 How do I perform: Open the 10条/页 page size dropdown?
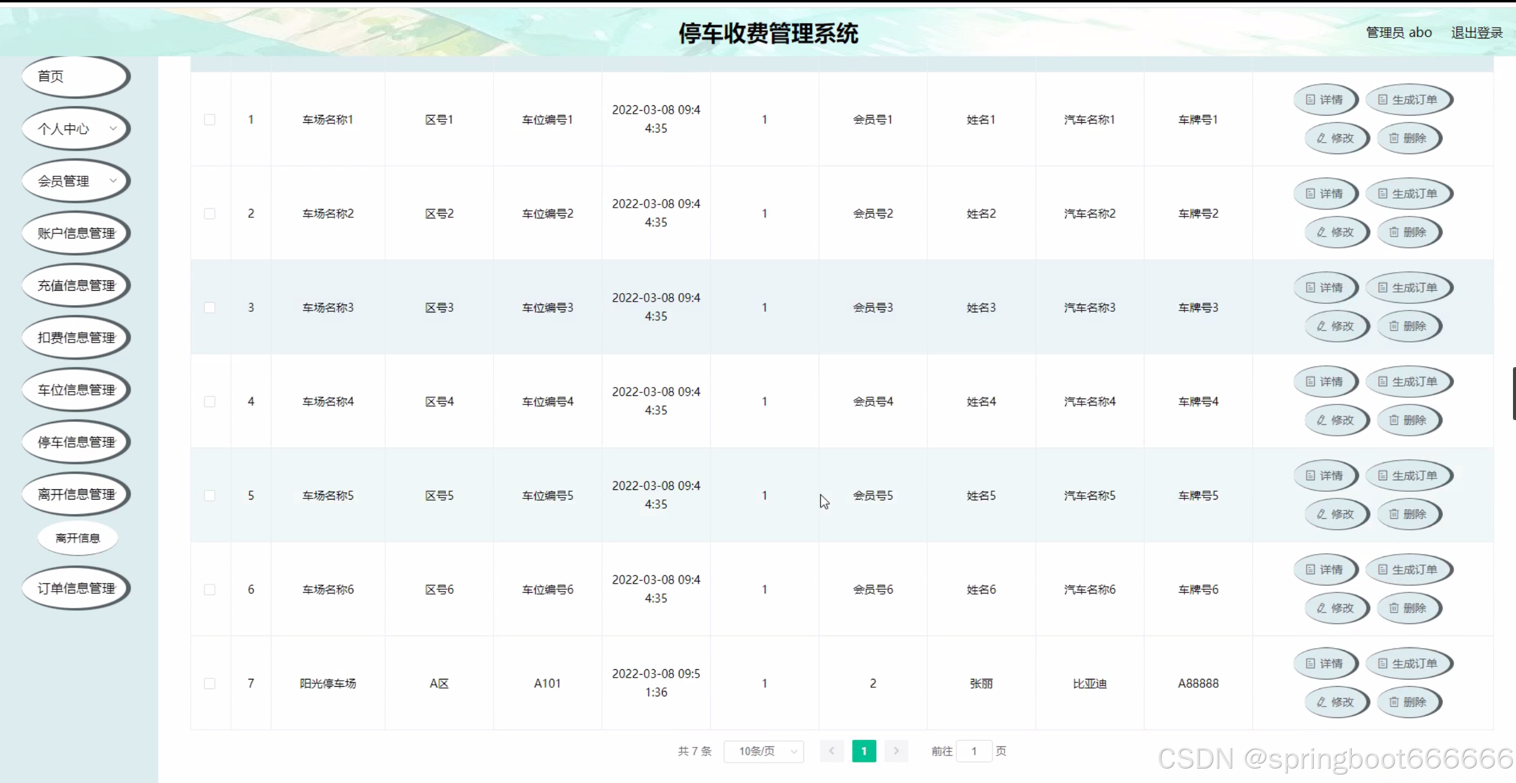point(763,751)
